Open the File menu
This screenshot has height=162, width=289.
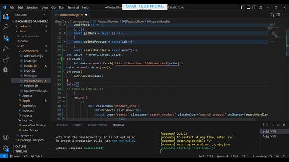[12, 7]
